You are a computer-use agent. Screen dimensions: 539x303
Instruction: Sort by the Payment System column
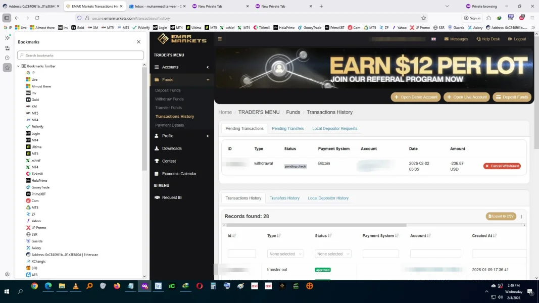pyautogui.click(x=380, y=236)
